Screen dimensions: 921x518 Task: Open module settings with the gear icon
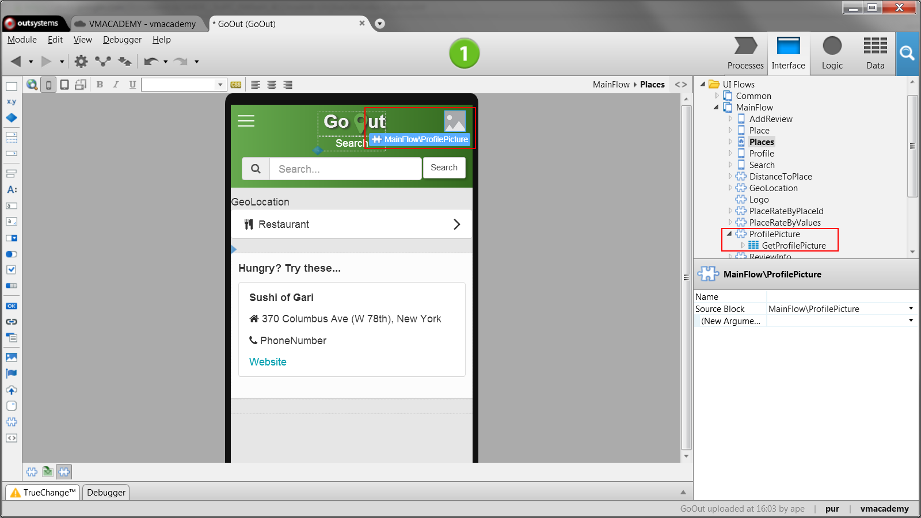[81, 61]
